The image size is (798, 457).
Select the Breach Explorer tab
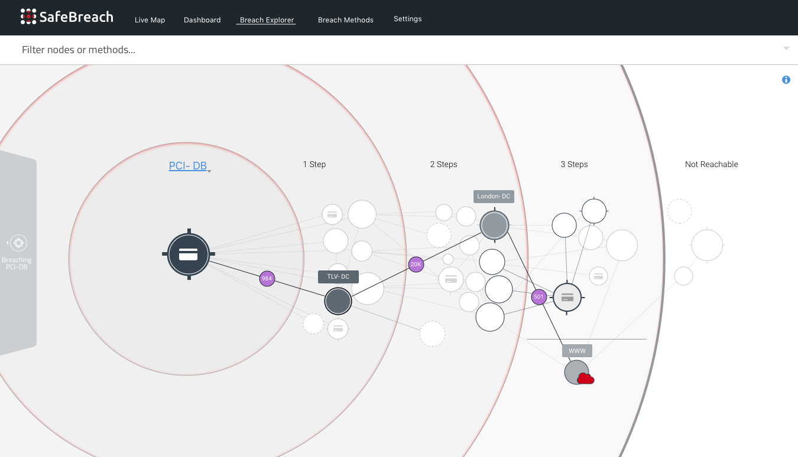click(267, 20)
